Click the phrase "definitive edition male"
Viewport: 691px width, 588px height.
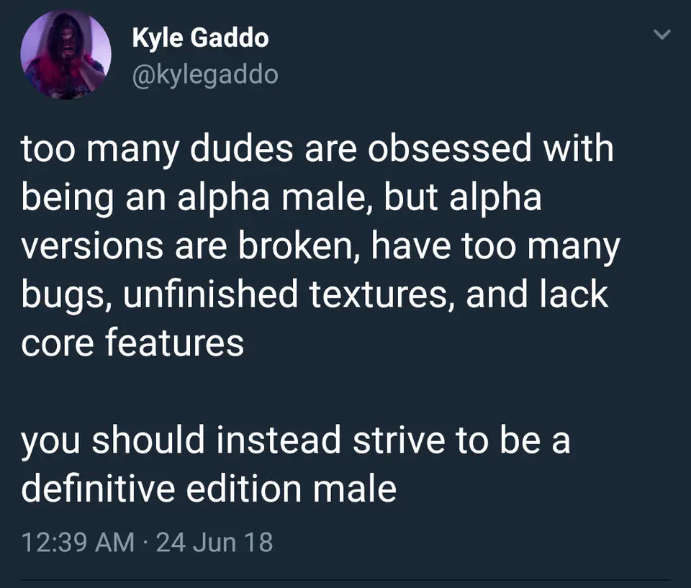coord(209,489)
